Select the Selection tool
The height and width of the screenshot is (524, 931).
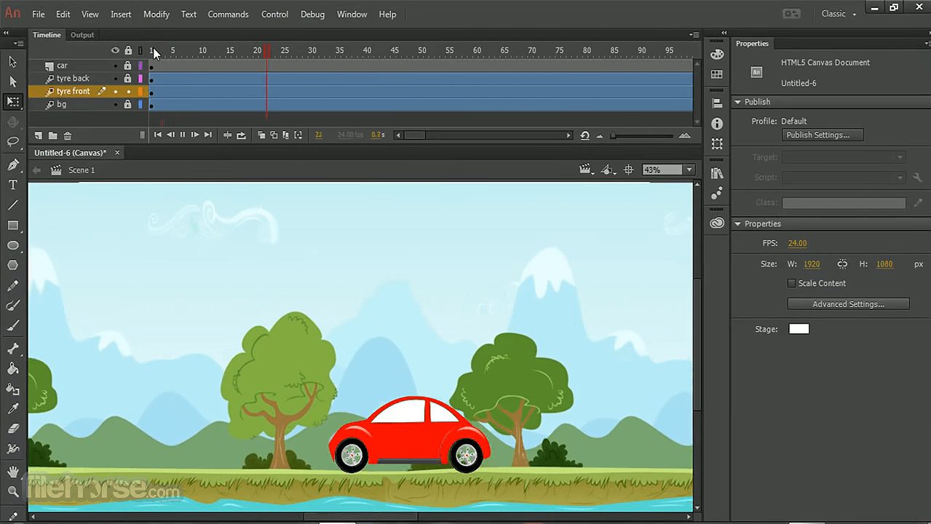click(12, 62)
